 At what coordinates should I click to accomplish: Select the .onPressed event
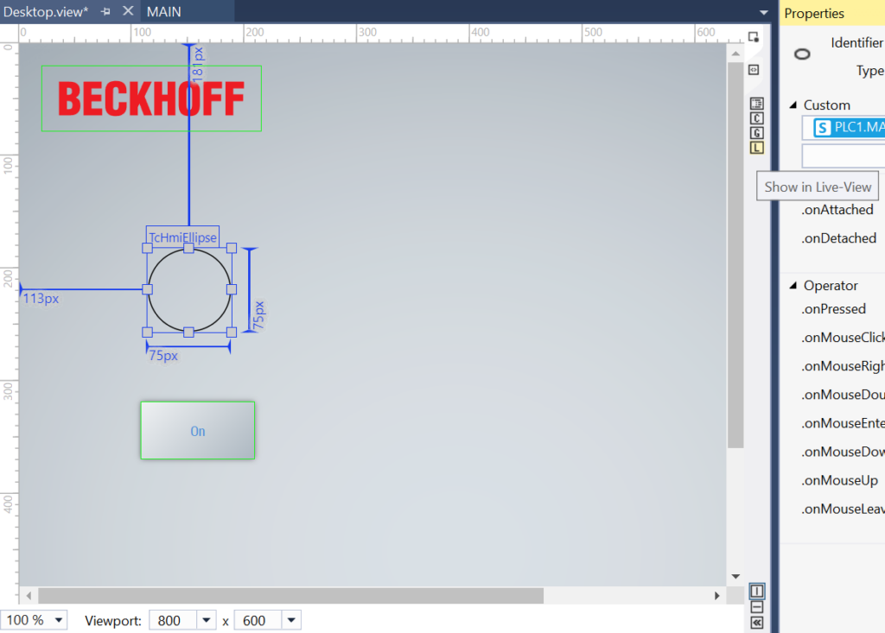click(834, 309)
